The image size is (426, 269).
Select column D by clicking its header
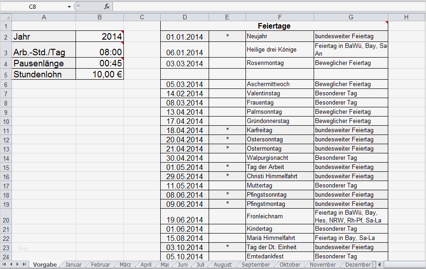click(x=185, y=17)
